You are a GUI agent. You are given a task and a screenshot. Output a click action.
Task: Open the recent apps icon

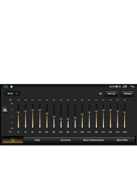(125, 87)
